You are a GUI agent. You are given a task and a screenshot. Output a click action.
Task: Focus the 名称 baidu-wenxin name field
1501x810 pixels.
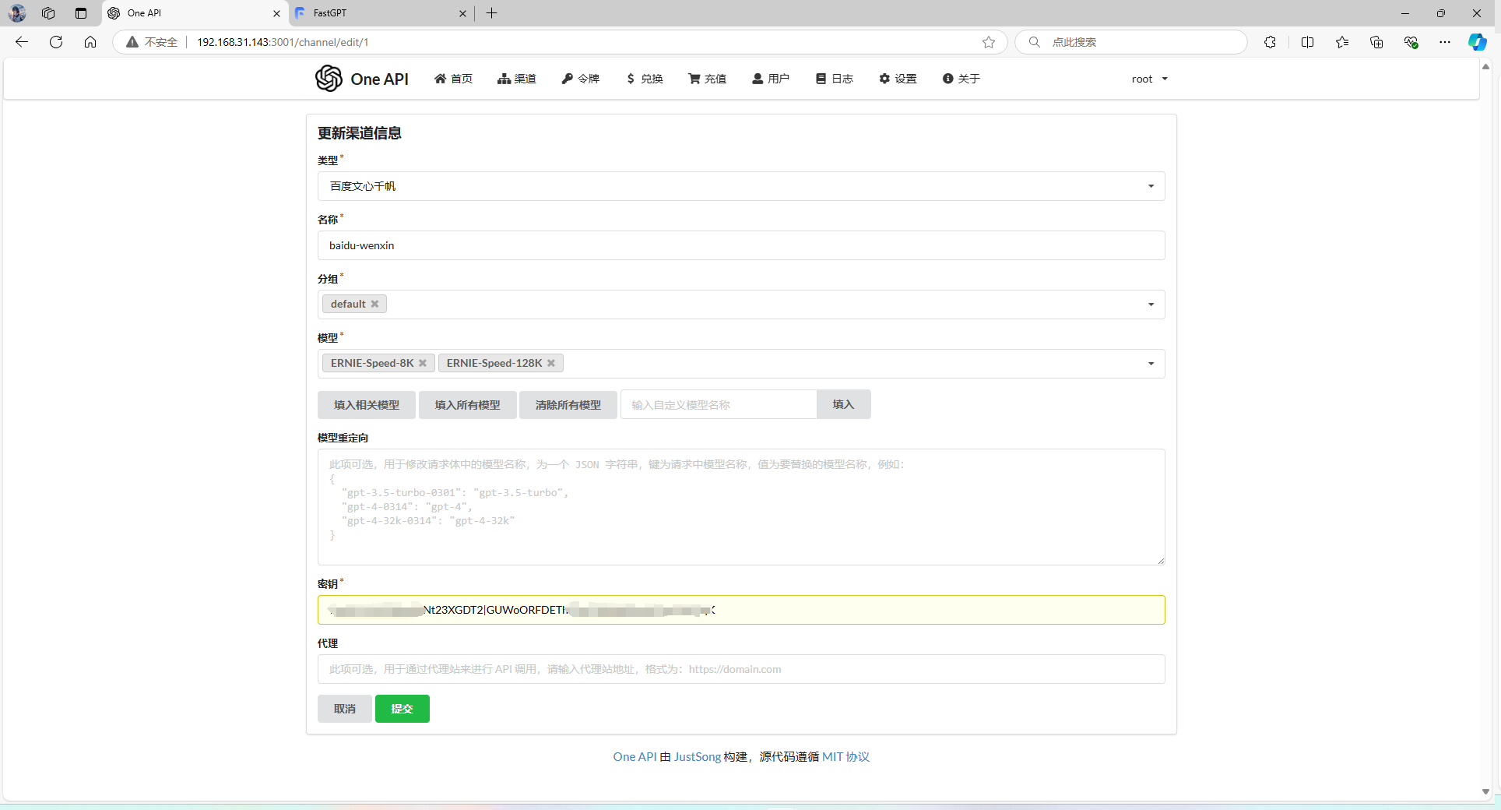pos(741,245)
